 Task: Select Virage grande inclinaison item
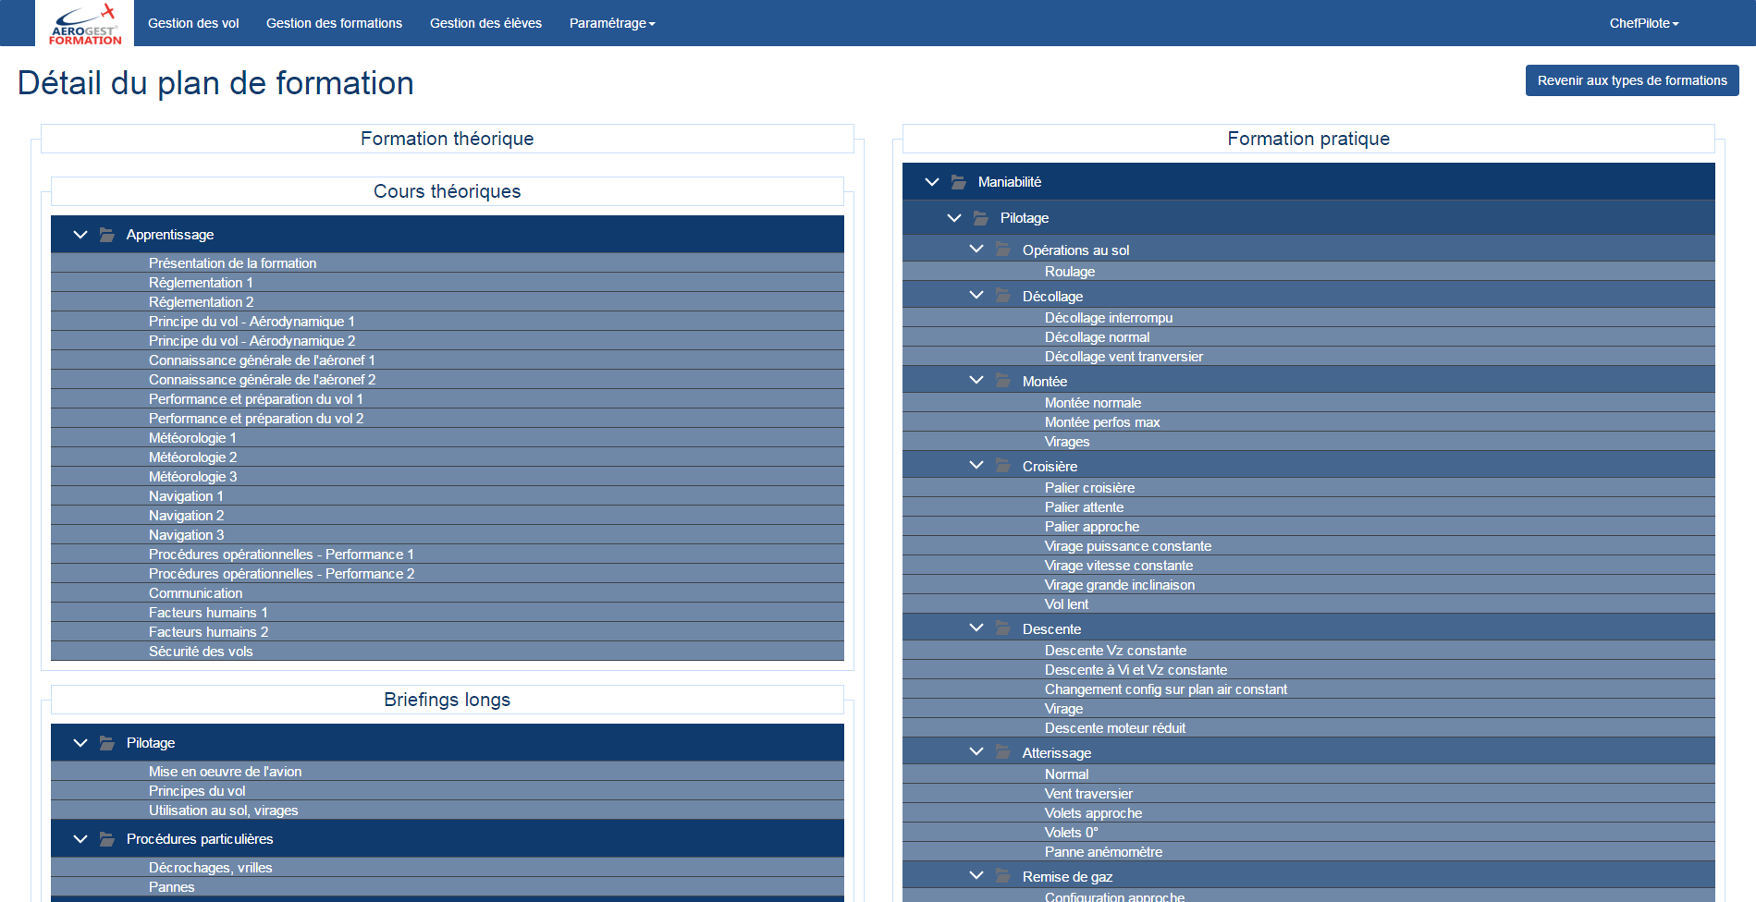[1119, 585]
